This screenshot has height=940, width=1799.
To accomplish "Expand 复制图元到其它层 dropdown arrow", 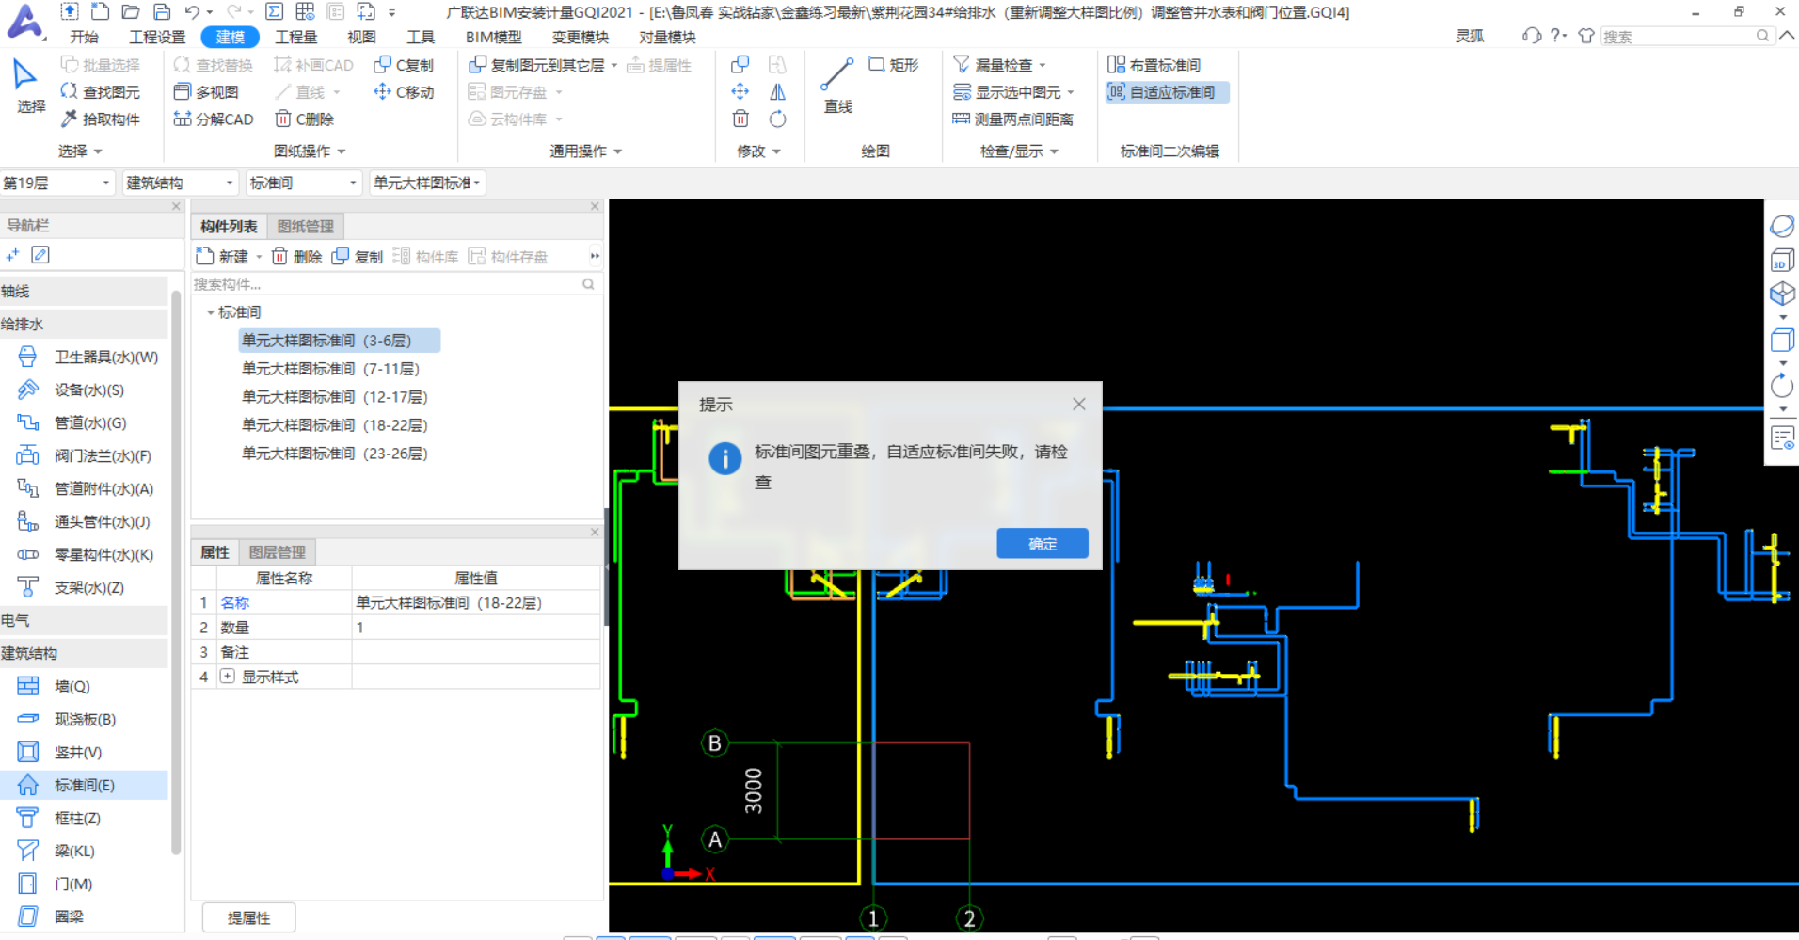I will 614,66.
